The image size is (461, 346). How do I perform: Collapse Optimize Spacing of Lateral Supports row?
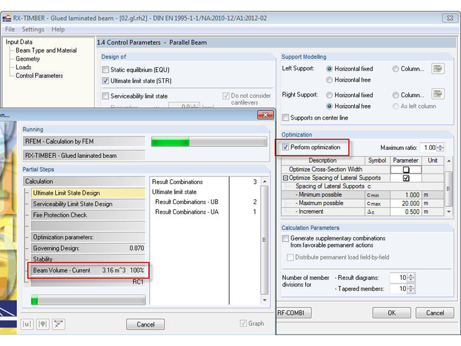(285, 178)
